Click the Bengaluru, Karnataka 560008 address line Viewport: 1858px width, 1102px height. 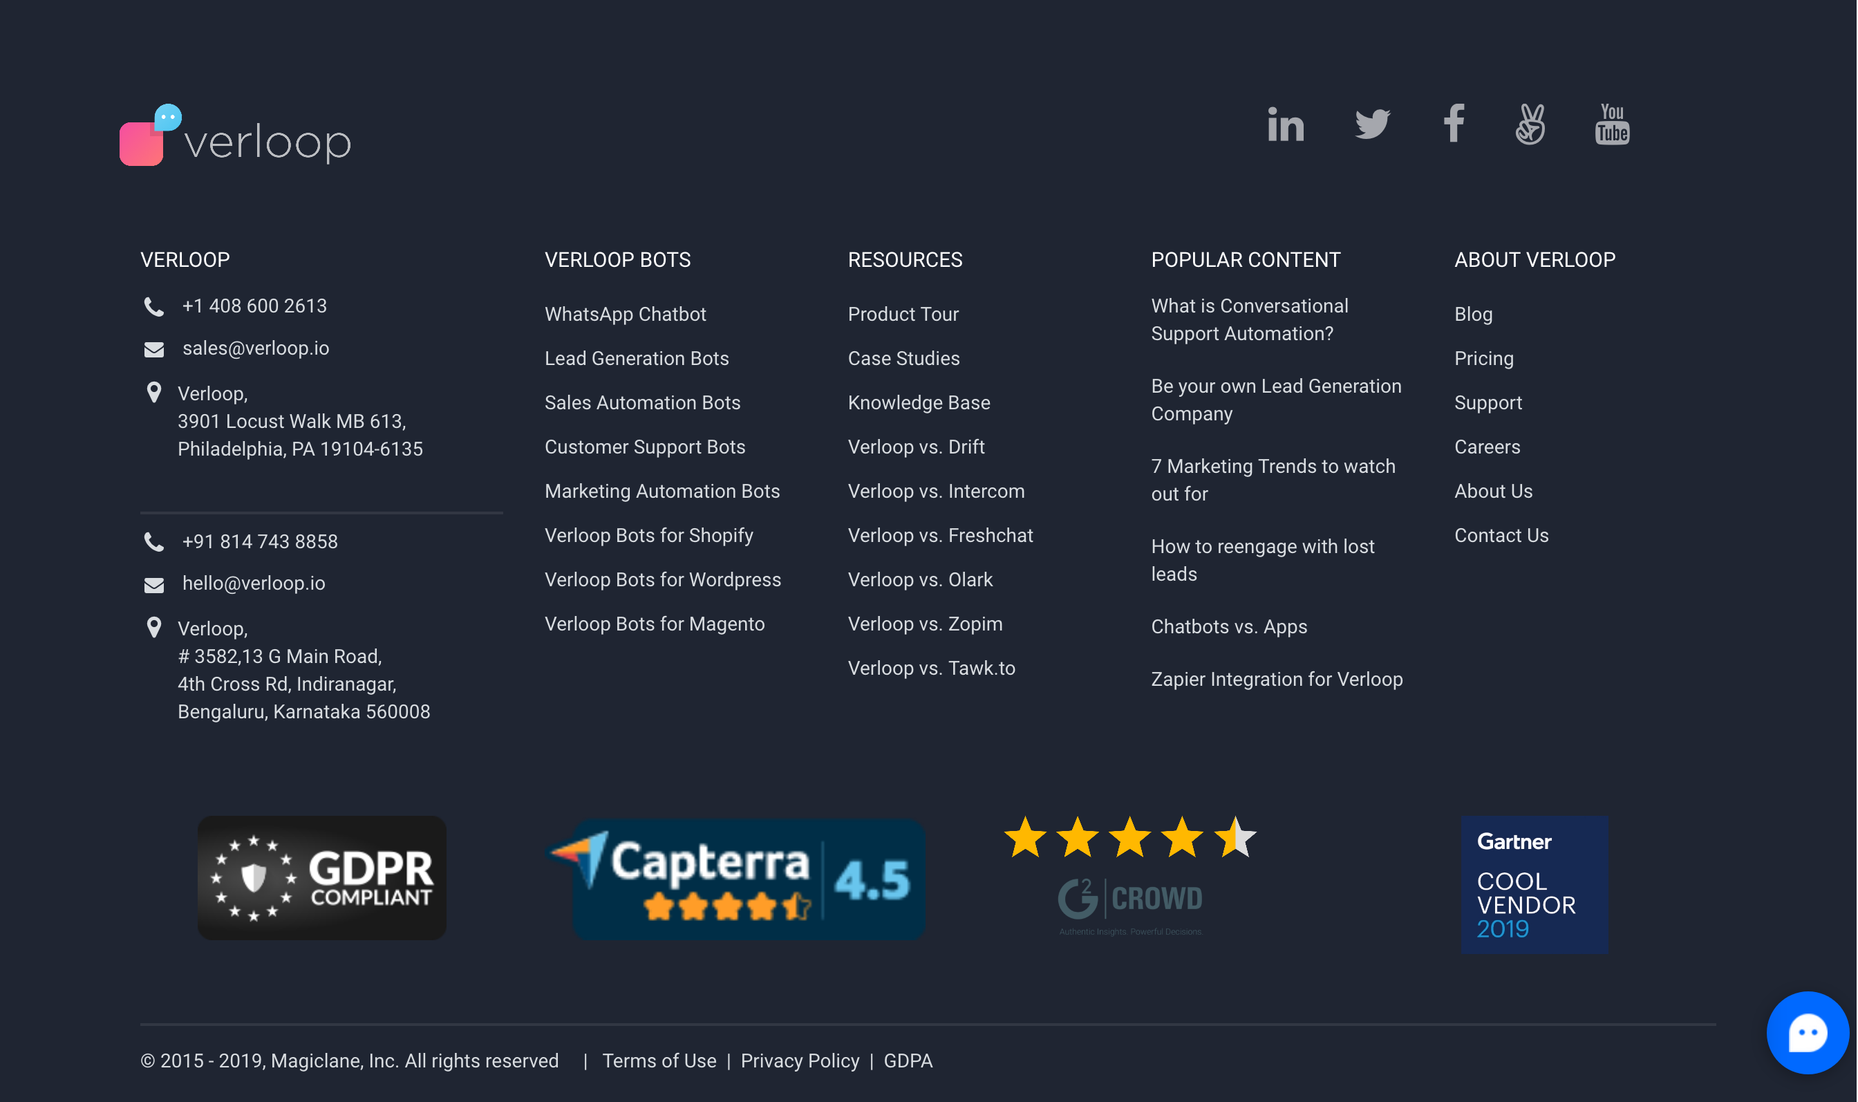(x=303, y=712)
